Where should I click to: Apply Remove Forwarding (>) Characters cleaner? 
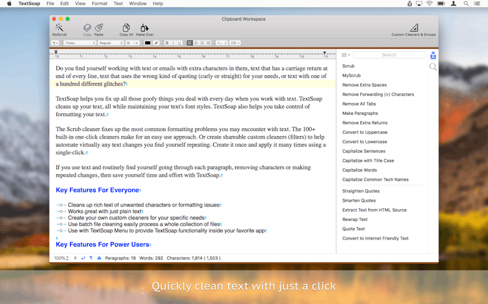pyautogui.click(x=378, y=94)
